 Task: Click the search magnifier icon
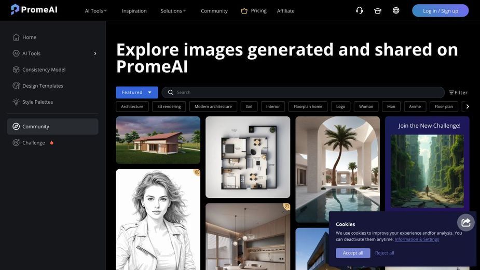171,92
